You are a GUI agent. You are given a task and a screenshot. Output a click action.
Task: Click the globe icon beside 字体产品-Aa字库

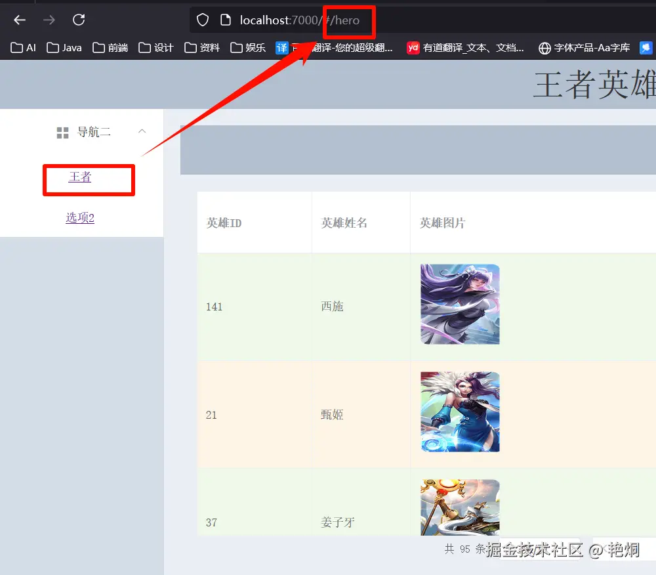coord(544,47)
